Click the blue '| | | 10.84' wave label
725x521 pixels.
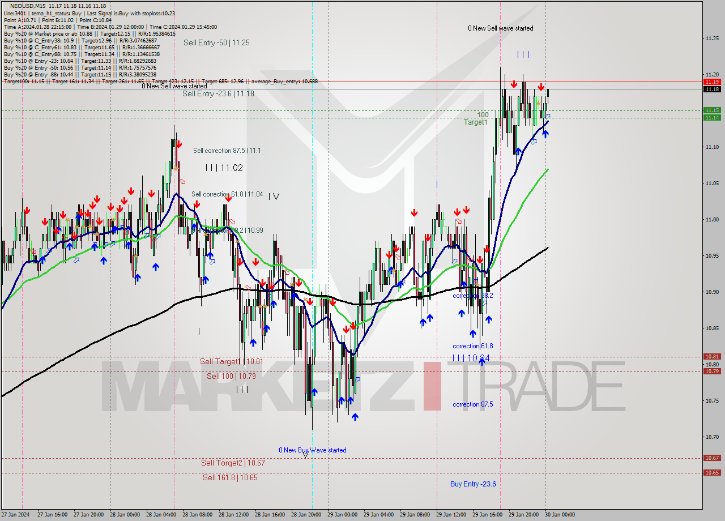point(471,357)
